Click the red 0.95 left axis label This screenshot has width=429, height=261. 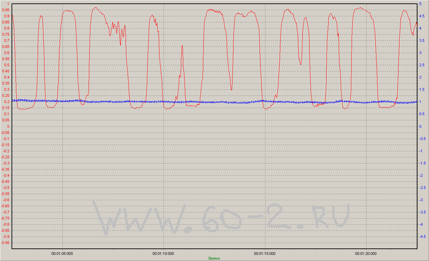6,10
